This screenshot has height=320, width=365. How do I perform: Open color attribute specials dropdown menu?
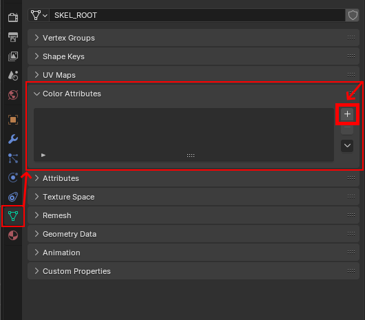pyautogui.click(x=347, y=146)
